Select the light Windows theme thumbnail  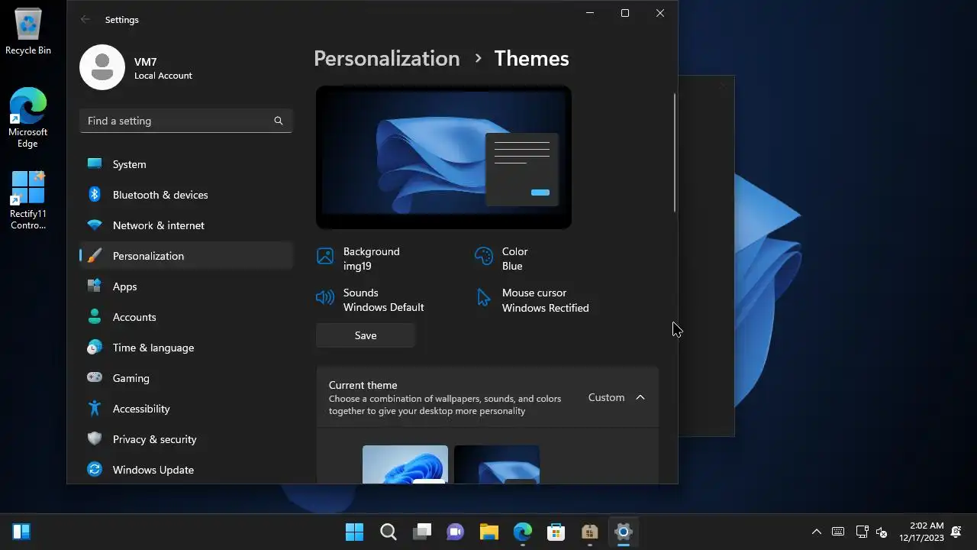click(405, 464)
